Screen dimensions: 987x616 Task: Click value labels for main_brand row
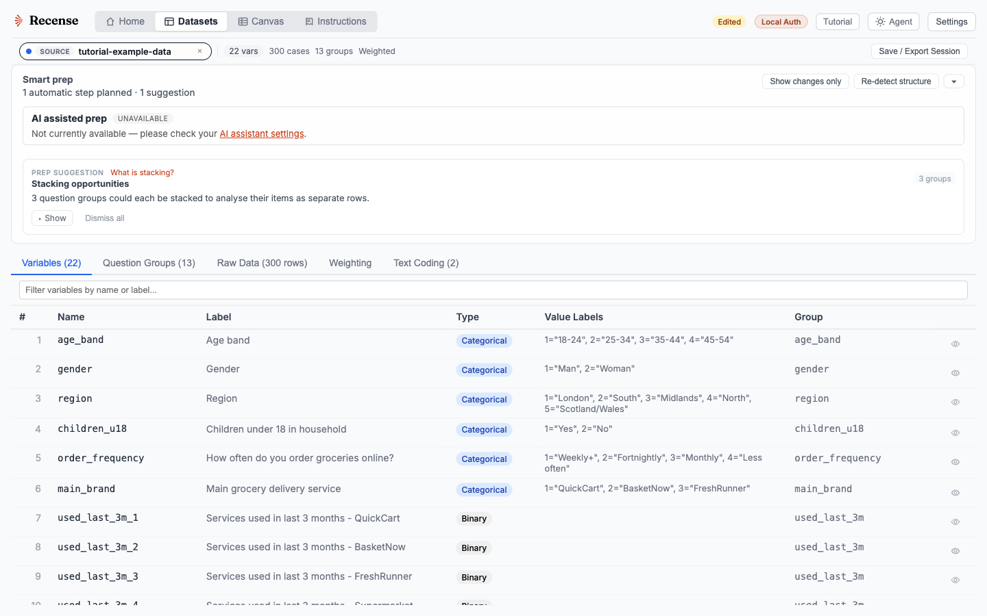pyautogui.click(x=647, y=489)
